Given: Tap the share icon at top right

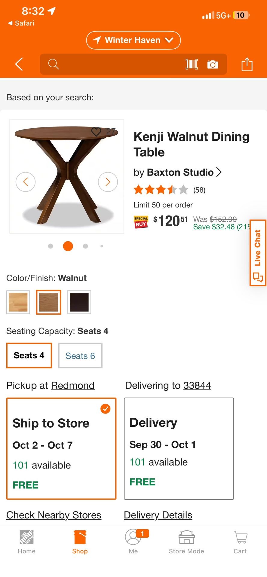Looking at the screenshot, I should [x=247, y=64].
